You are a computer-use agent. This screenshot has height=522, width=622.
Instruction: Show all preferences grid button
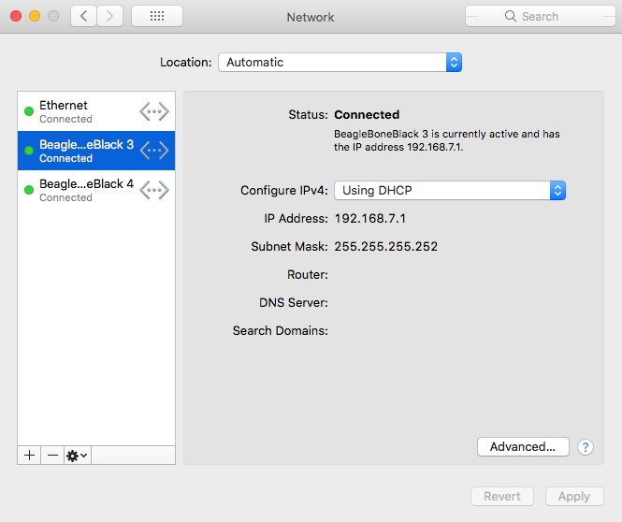[x=157, y=16]
